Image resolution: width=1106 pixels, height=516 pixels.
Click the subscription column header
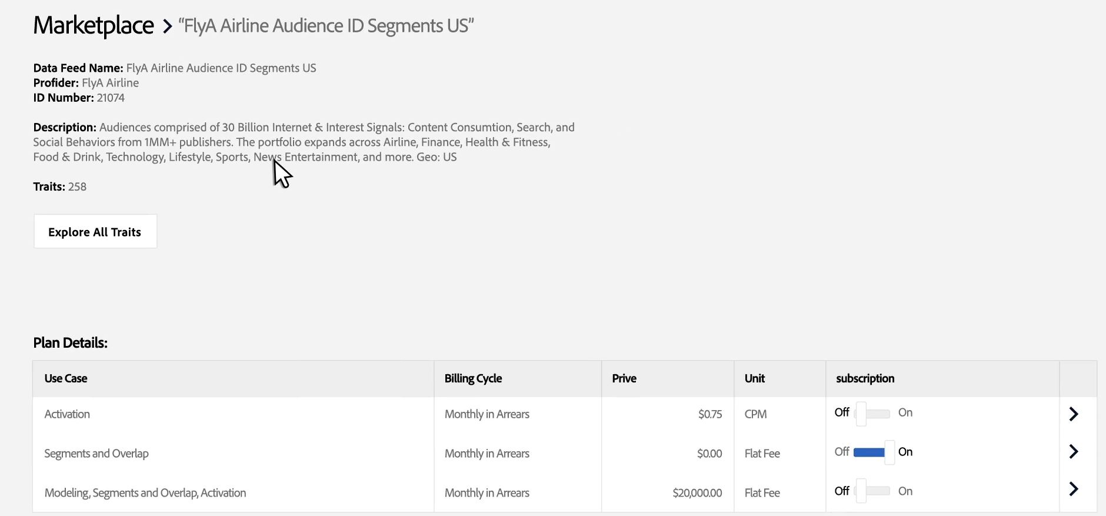pos(865,378)
